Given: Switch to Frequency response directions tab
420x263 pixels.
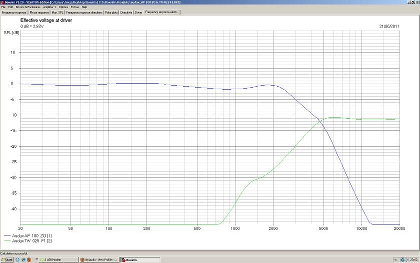Looking at the screenshot, I should click(84, 13).
